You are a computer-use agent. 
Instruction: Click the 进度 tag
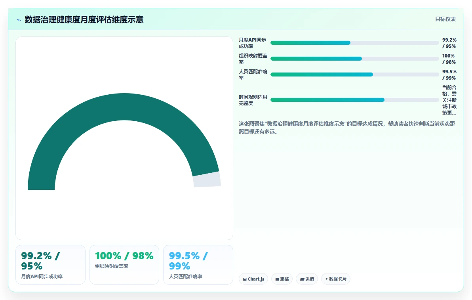pos(307,279)
